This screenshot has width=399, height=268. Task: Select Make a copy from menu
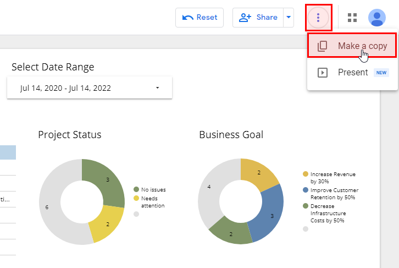tap(362, 46)
